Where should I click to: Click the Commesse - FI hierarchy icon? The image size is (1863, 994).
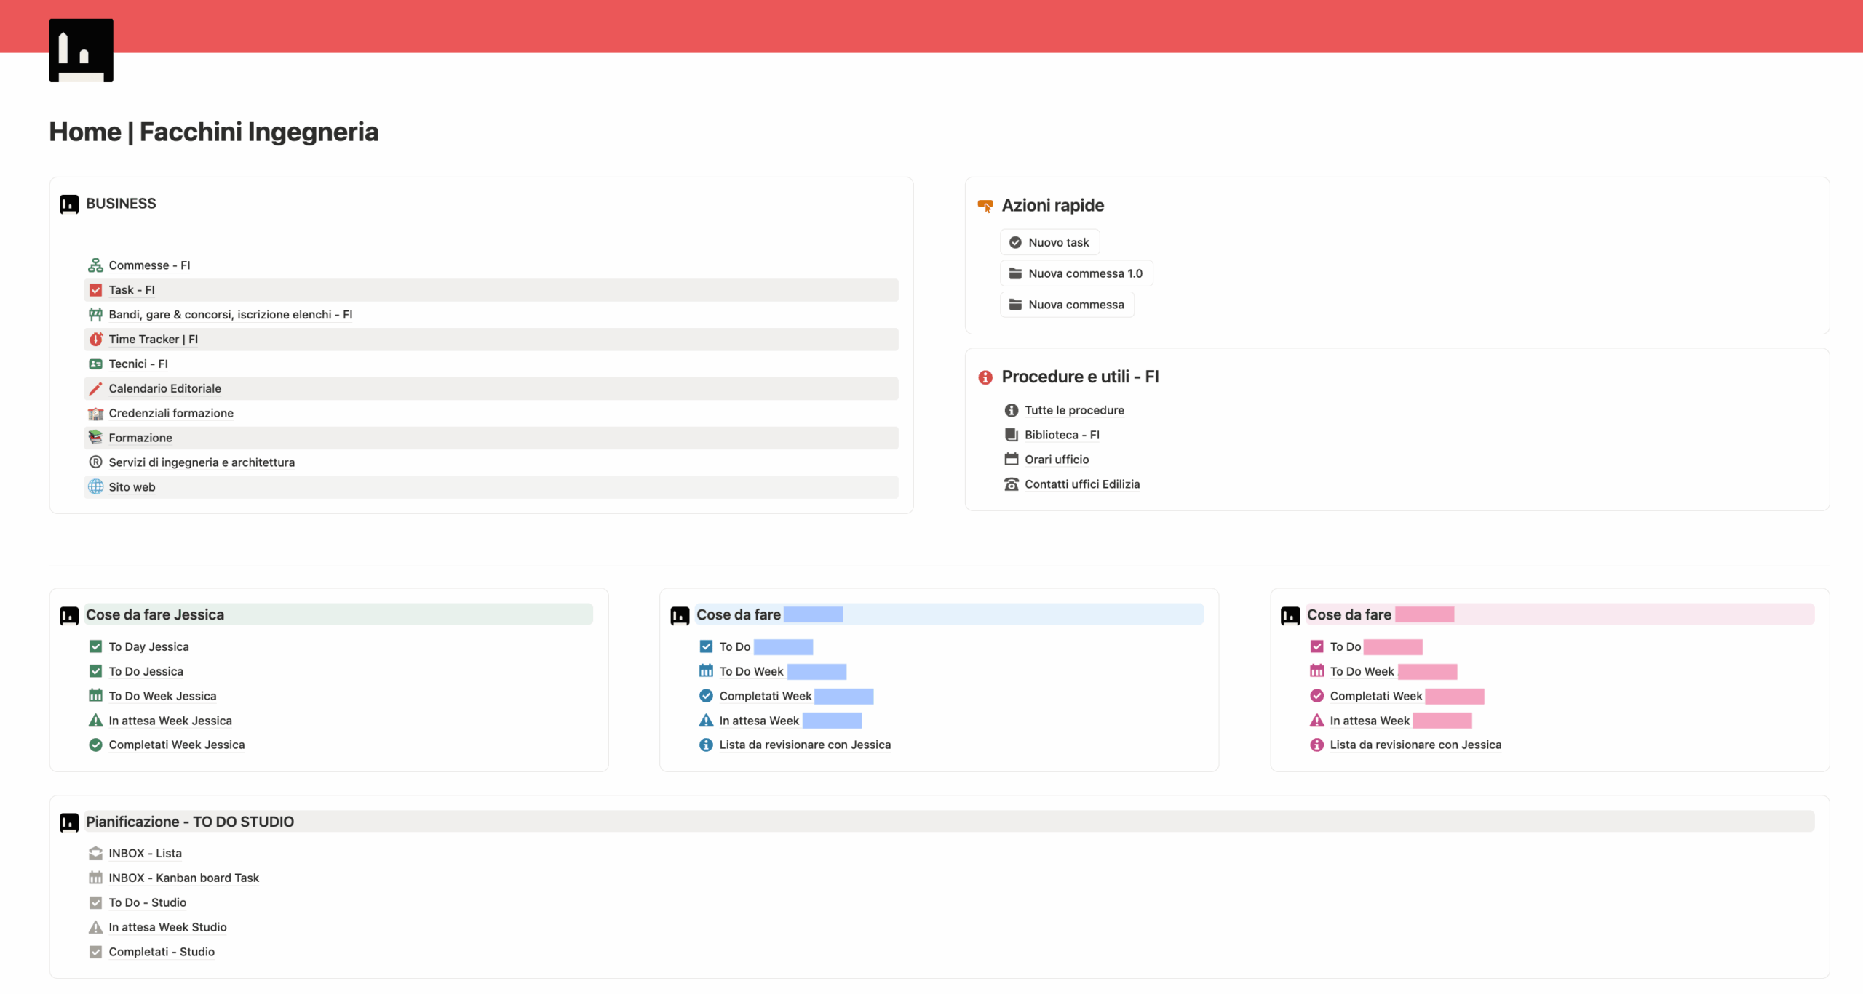pos(95,265)
